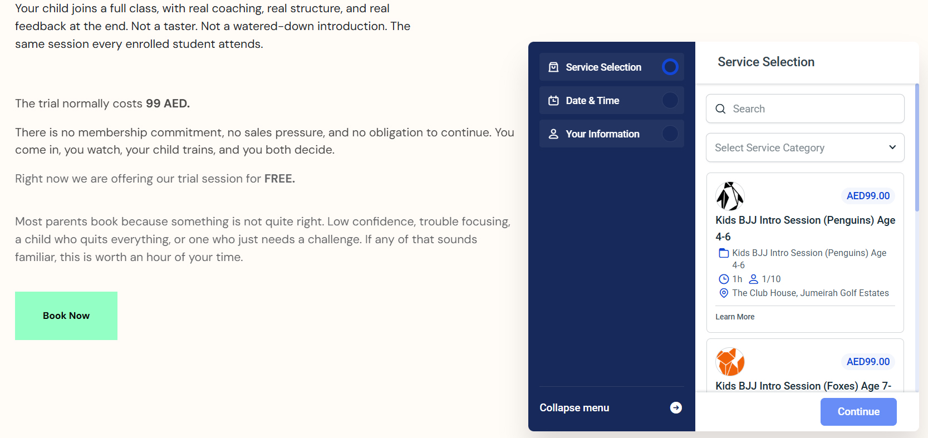Click the Collapse menu arrow icon
This screenshot has width=928, height=438.
676,408
